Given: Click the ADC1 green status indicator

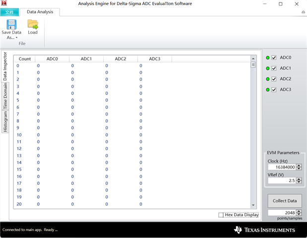Looking at the screenshot, I should coord(268,68).
